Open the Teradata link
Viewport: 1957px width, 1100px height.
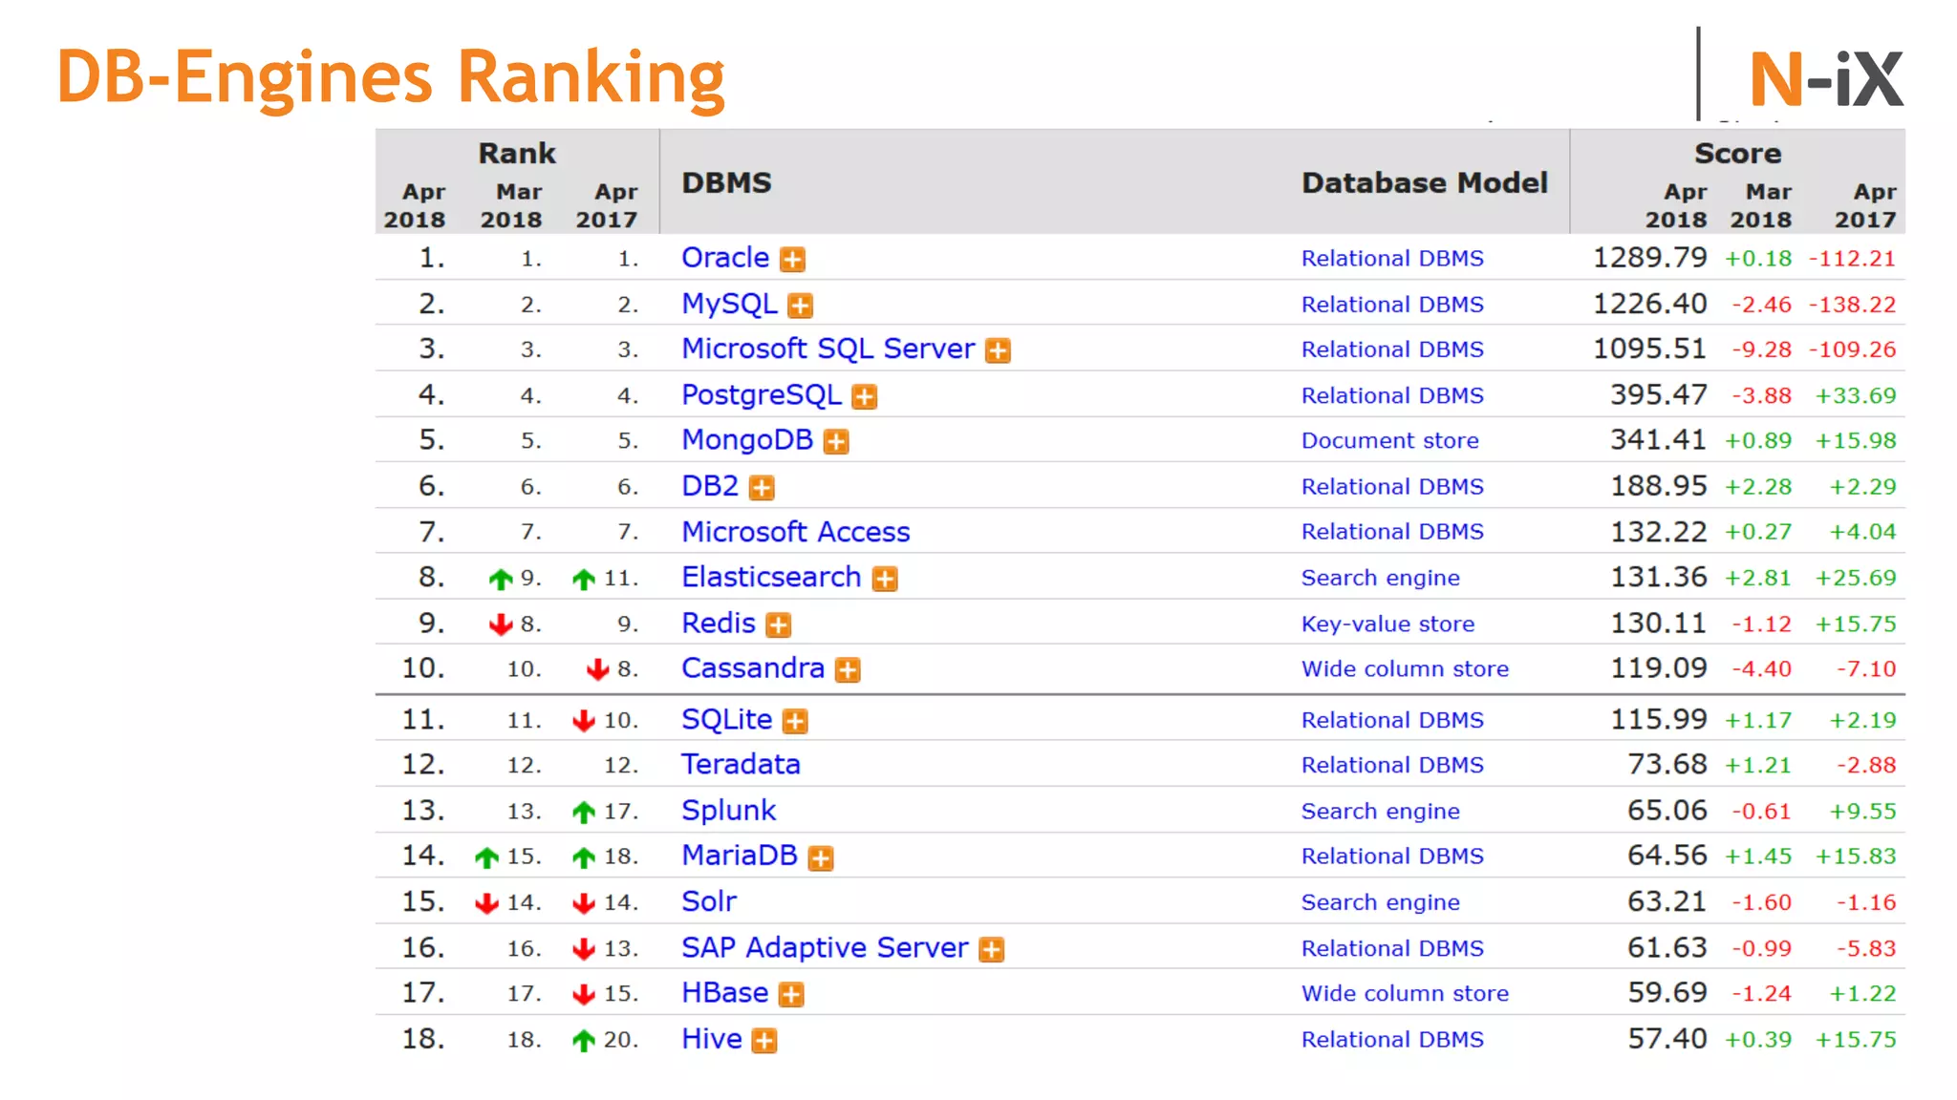coord(741,765)
